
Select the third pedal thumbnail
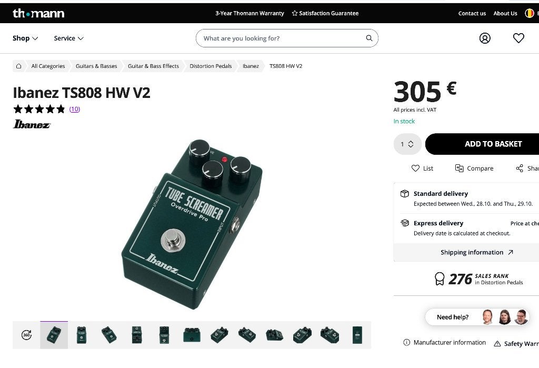click(x=109, y=335)
